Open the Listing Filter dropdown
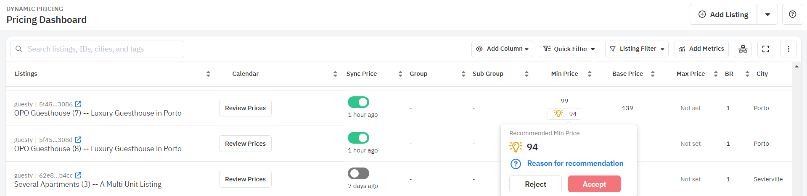 (637, 49)
